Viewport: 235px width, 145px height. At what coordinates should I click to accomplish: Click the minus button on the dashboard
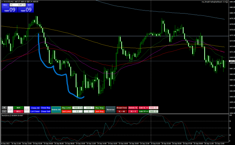(x=5, y=112)
